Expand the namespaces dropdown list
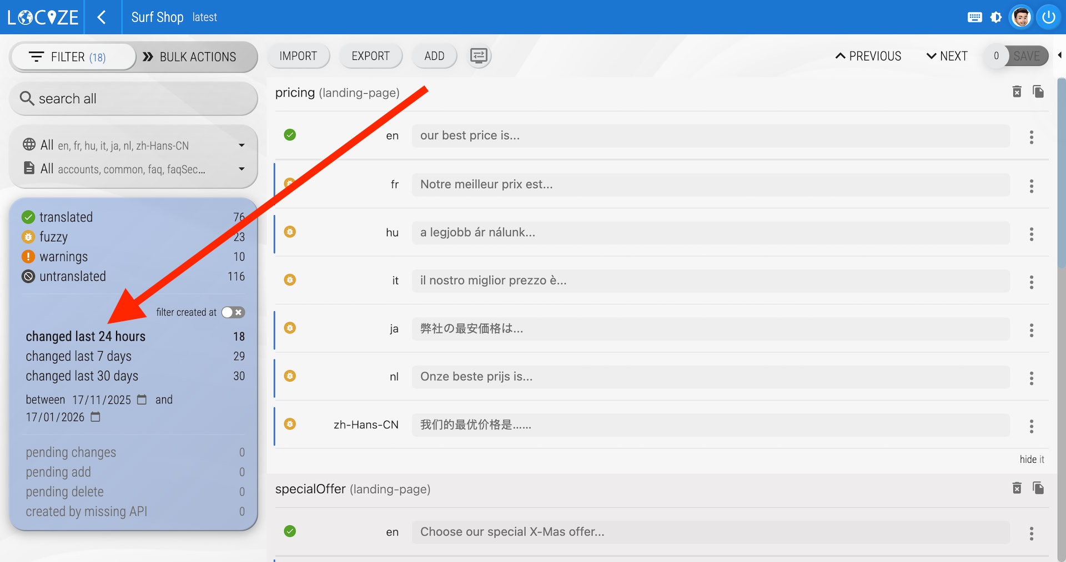This screenshot has height=562, width=1066. 242,169
